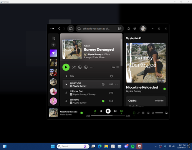The width and height of the screenshot is (192, 150).
Task: Expand Your Library sidebar
Action: [x=53, y=38]
